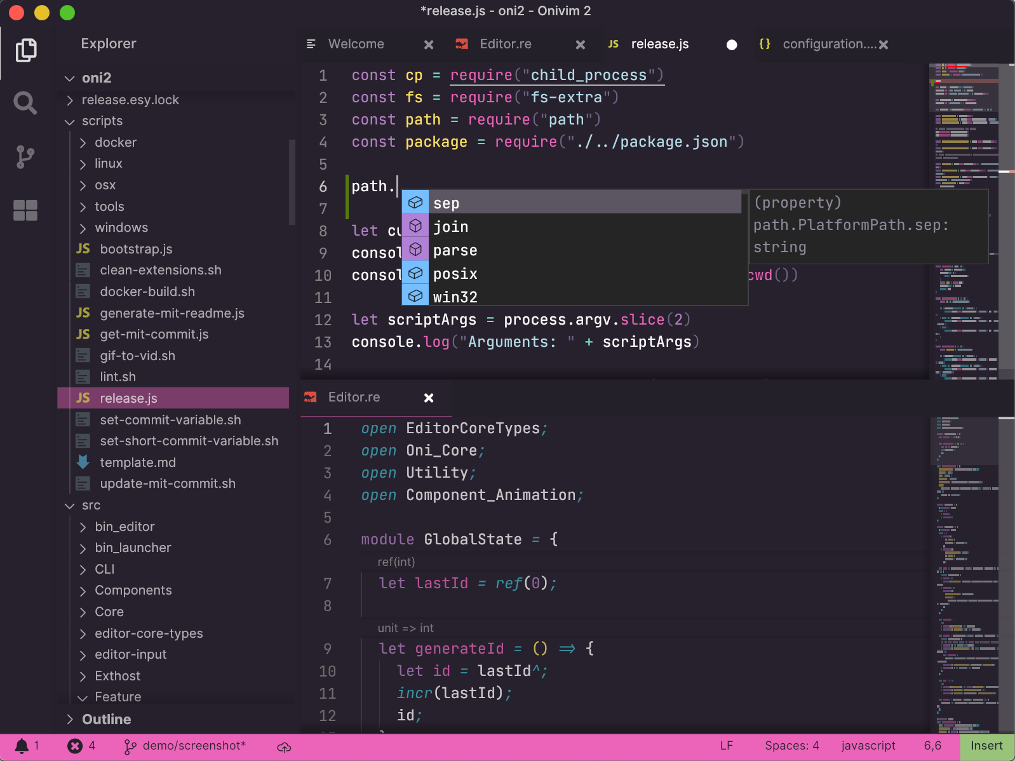Click javascript language mode indicator
The image size is (1015, 761).
(868, 746)
